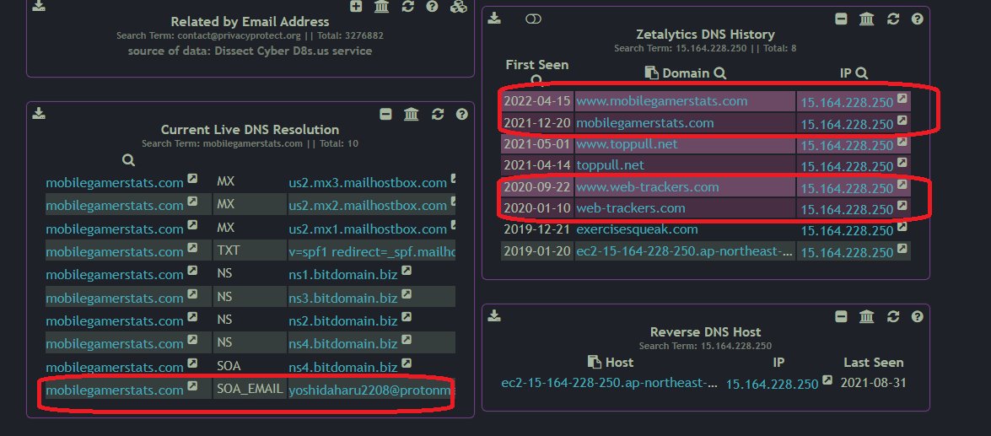Open external link icon in Reverse DNS Host row
This screenshot has height=436, width=991.
[827, 380]
